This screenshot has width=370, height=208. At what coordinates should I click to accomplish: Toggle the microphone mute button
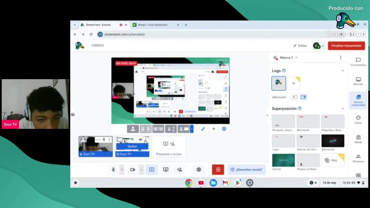[x=113, y=170]
